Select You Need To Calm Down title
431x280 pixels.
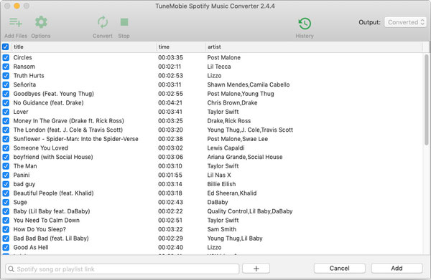click(x=47, y=221)
